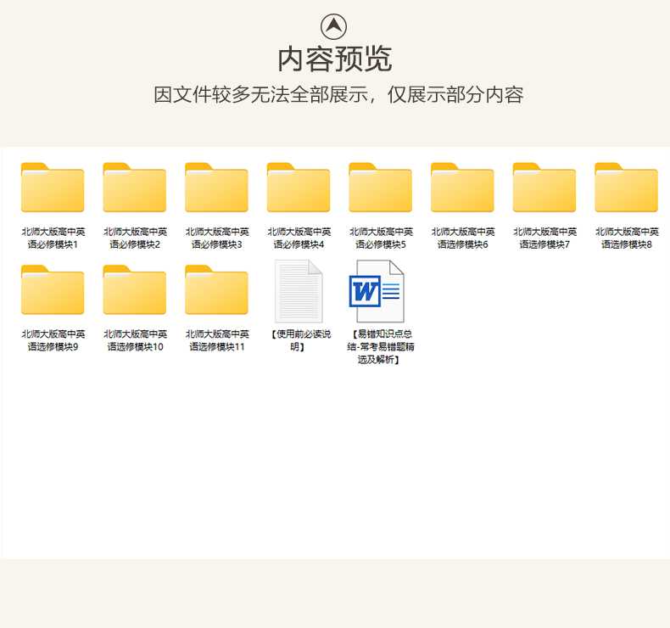
Task: Open folder icon 北师大版高中英语选修模块11
Action: click(216, 290)
